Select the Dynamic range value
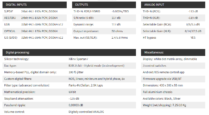The height and width of the screenshot is (115, 209). 116,25
